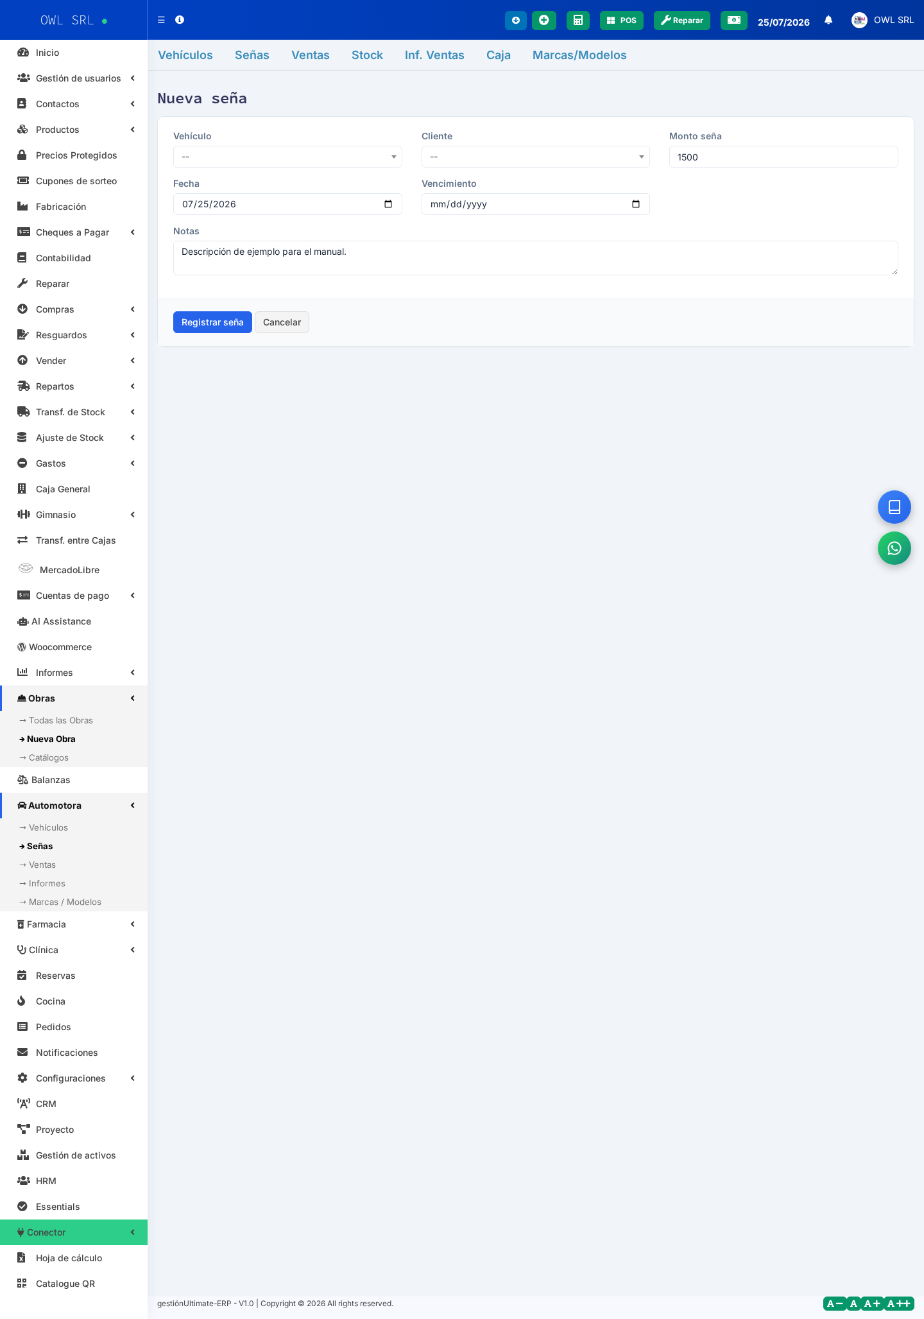924x1319 pixels.
Task: Open the Cliente dropdown selector
Action: point(535,157)
